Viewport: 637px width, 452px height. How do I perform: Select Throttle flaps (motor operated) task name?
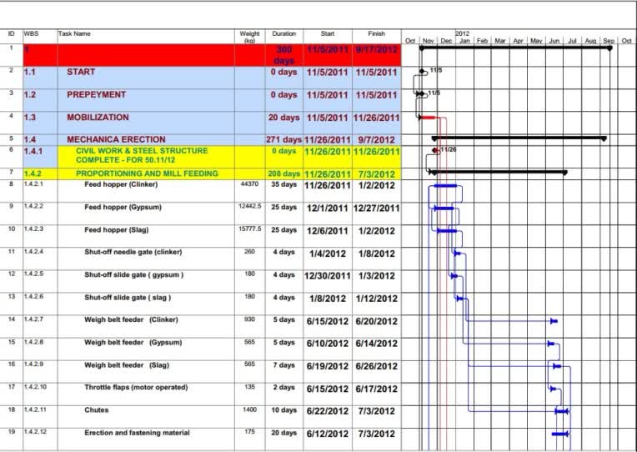pyautogui.click(x=136, y=388)
